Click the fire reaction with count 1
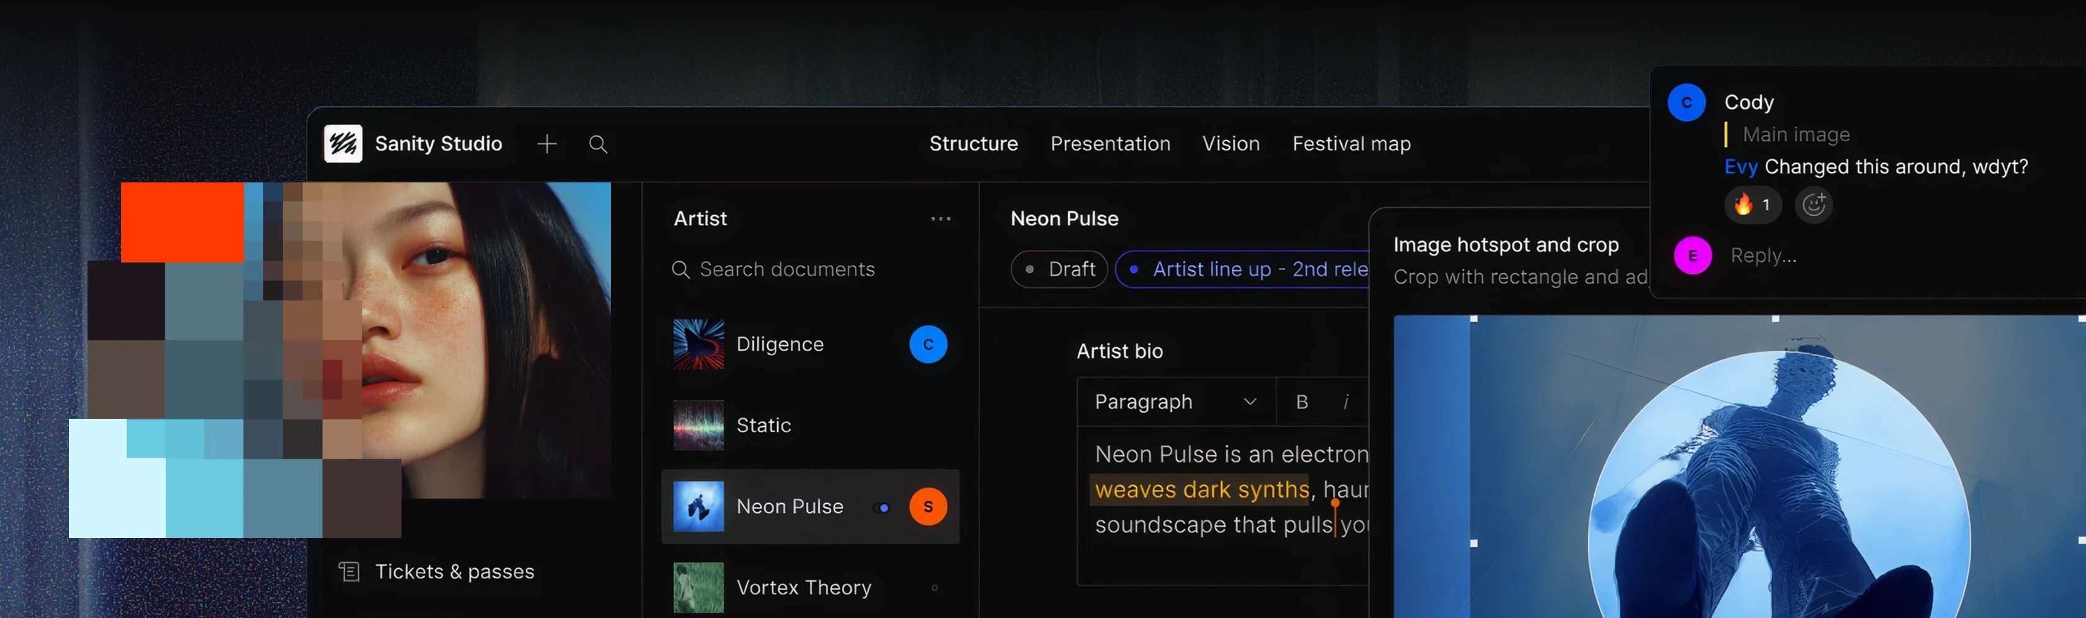The image size is (2086, 618). click(1753, 205)
